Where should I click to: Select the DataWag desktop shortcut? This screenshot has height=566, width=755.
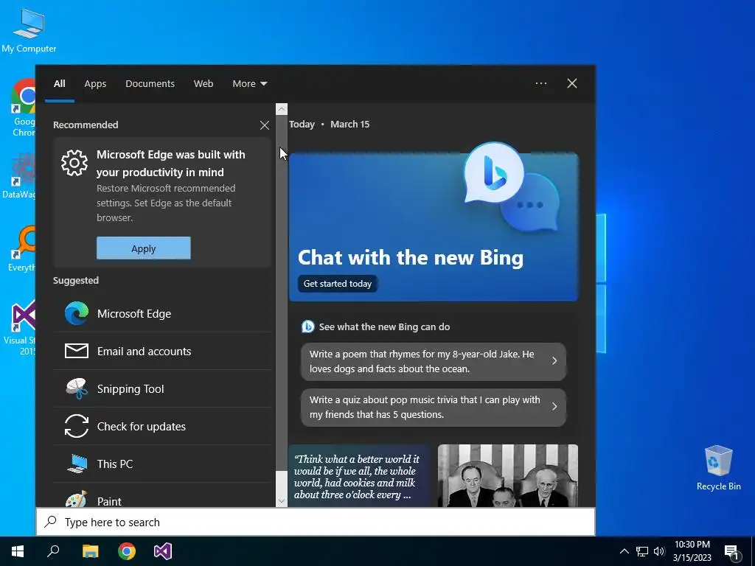point(19,176)
